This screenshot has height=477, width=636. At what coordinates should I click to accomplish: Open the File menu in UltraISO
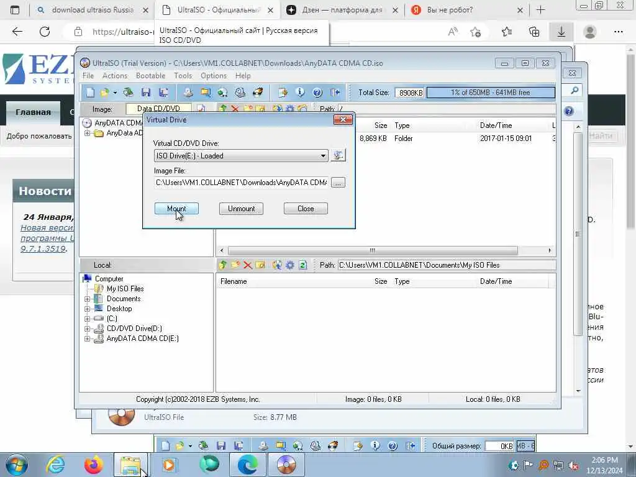(88, 76)
